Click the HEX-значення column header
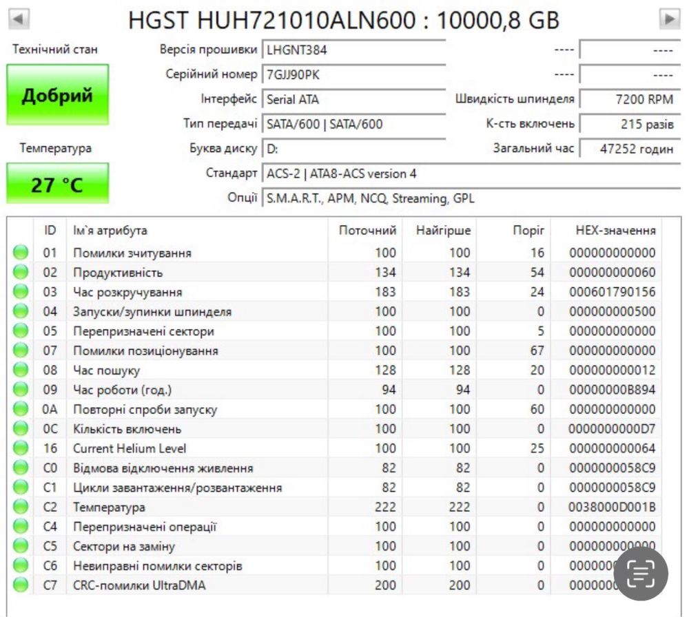 coord(615,230)
